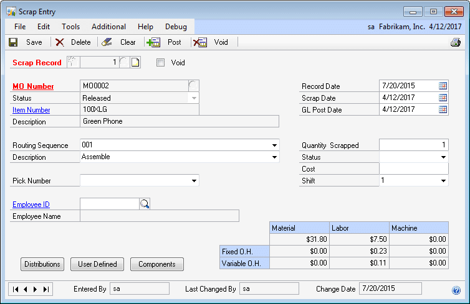Open the Shift dropdown list

pyautogui.click(x=443, y=181)
